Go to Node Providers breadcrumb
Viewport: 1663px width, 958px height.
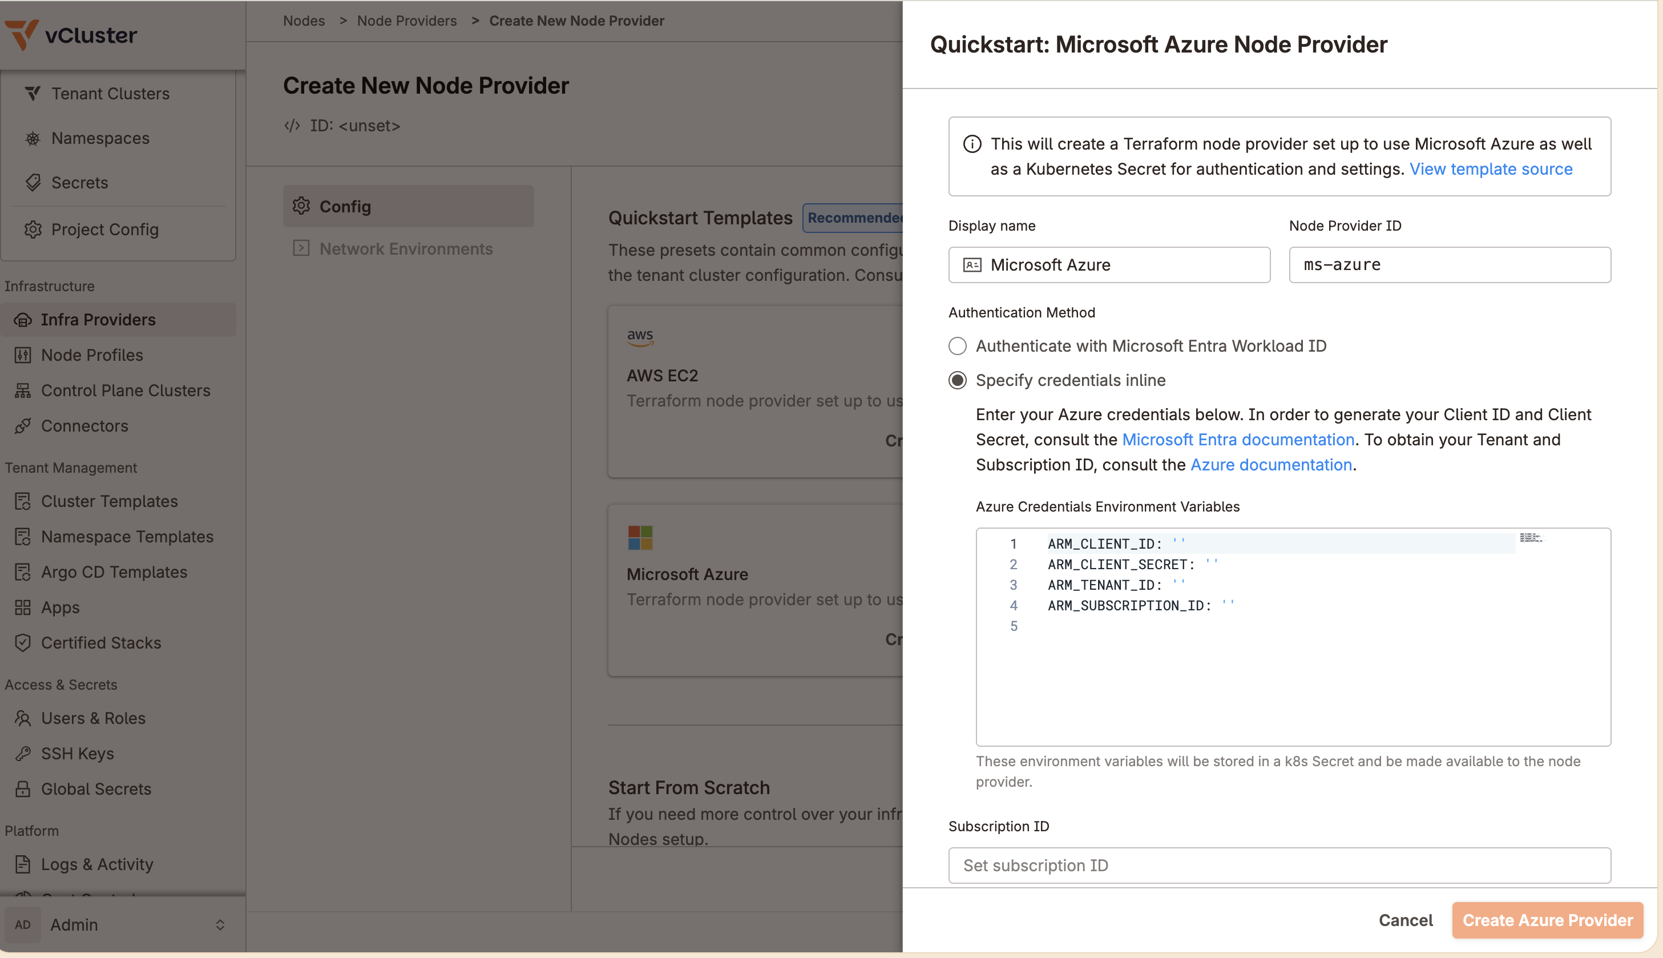pos(407,21)
